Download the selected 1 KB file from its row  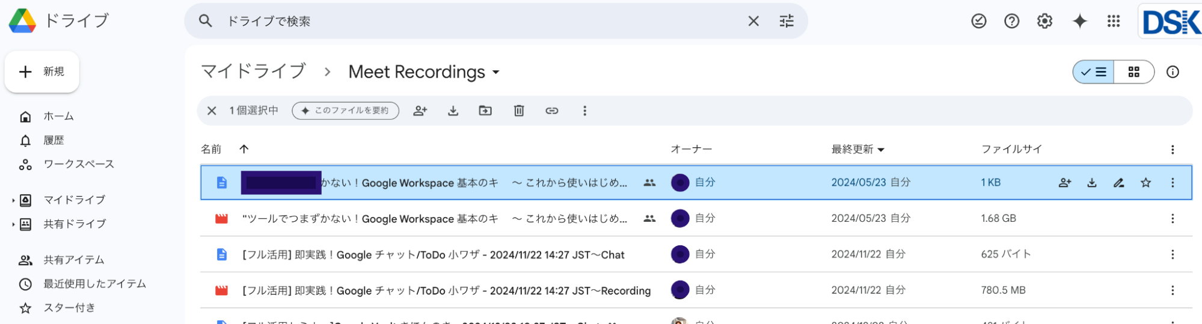tap(1092, 183)
